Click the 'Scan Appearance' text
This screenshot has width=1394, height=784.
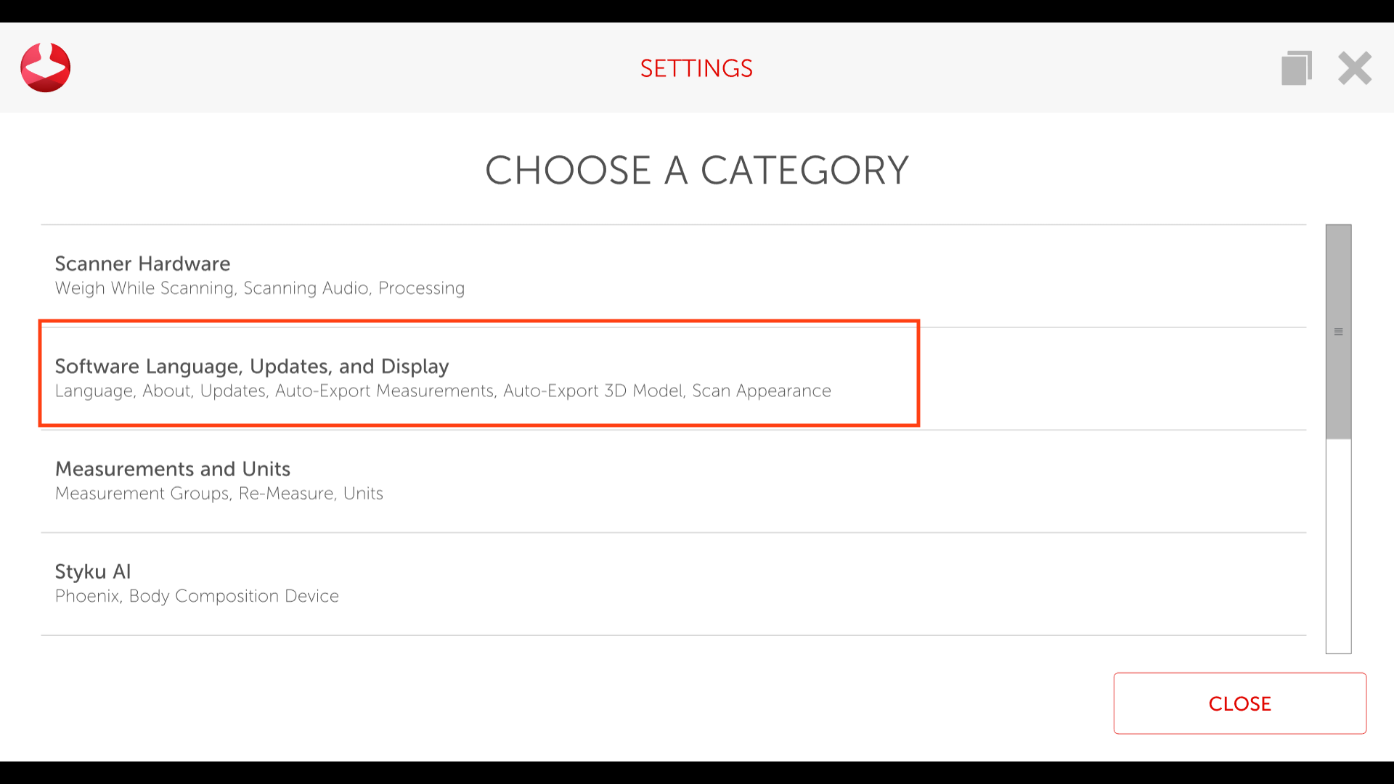761,391
